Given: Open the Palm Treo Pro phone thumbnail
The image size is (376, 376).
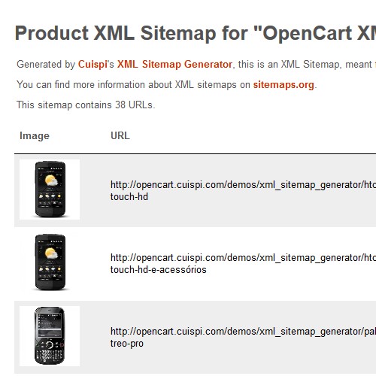Looking at the screenshot, I should point(50,336).
